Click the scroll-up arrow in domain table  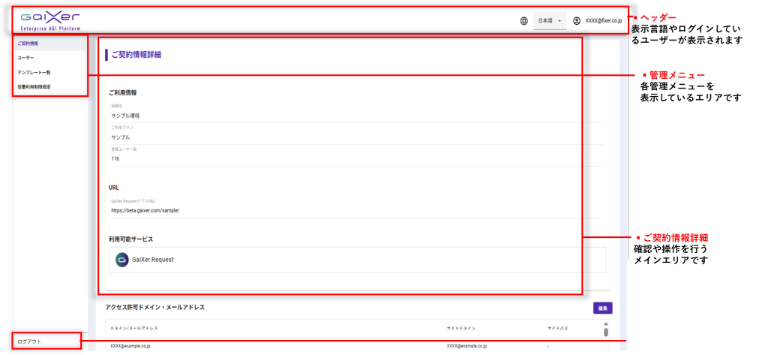click(x=606, y=324)
